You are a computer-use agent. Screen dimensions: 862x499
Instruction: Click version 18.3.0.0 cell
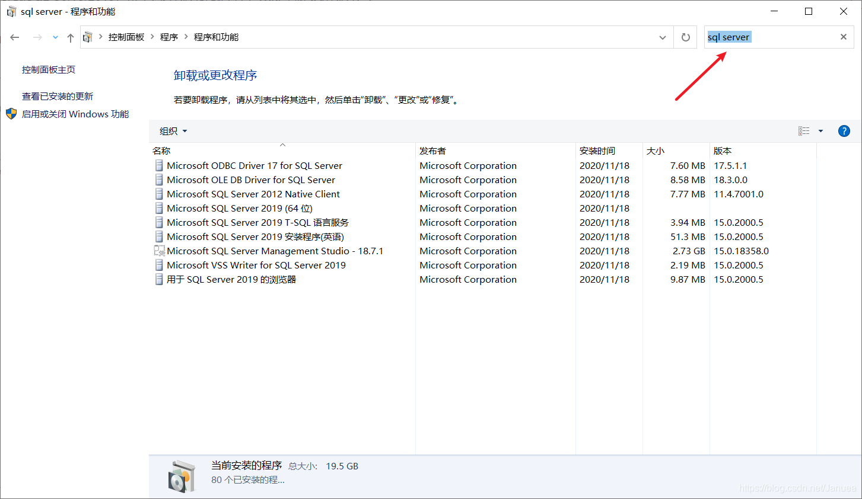click(x=730, y=180)
